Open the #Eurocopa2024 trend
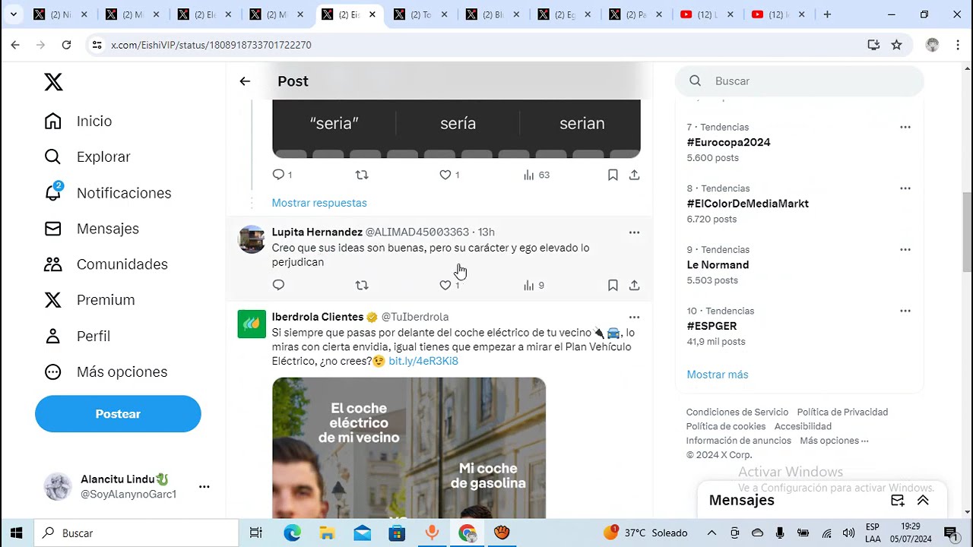Viewport: 973px width, 547px height. (728, 142)
